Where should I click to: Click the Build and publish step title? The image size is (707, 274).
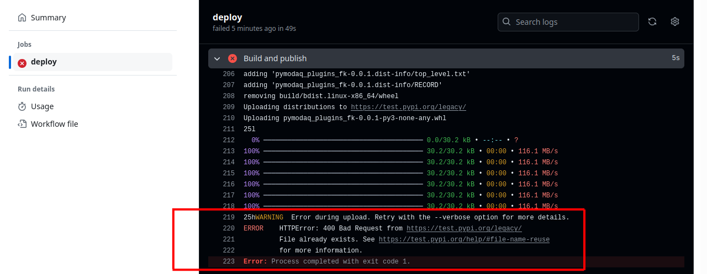(275, 58)
